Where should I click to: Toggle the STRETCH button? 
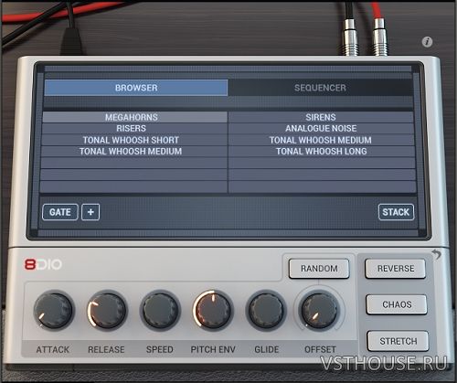(398, 341)
